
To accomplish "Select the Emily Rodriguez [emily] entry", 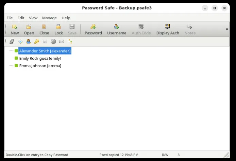I will click(40, 58).
